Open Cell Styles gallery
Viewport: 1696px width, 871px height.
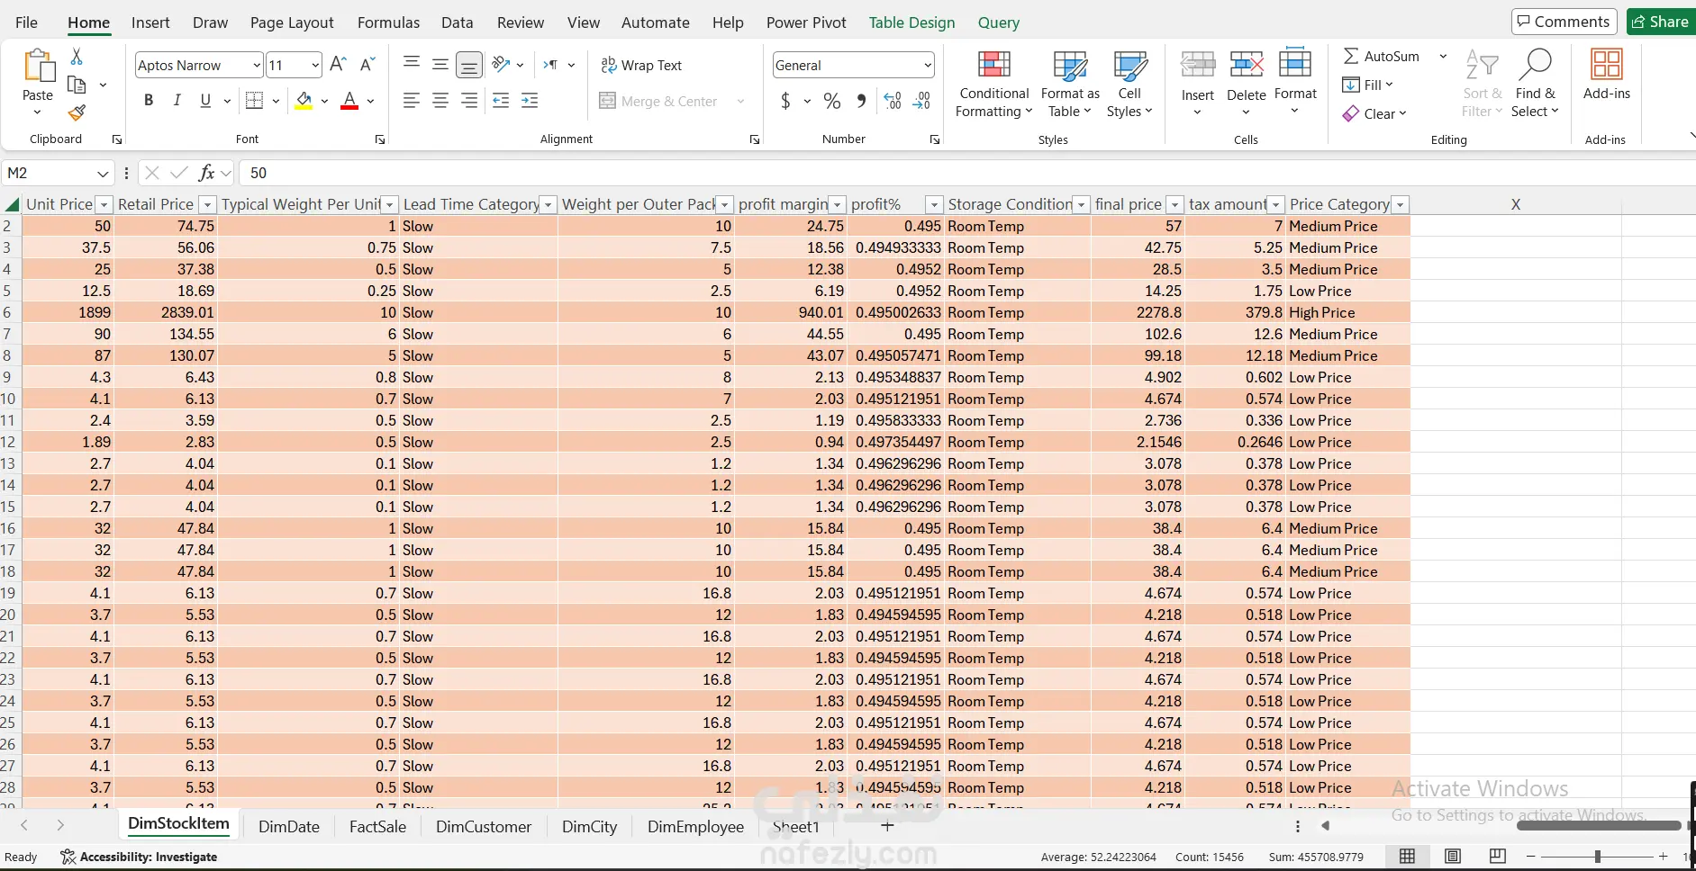[1129, 85]
